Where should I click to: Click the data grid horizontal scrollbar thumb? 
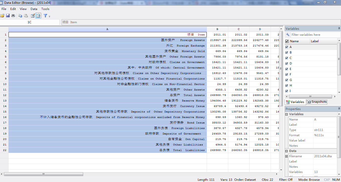(x=44, y=174)
